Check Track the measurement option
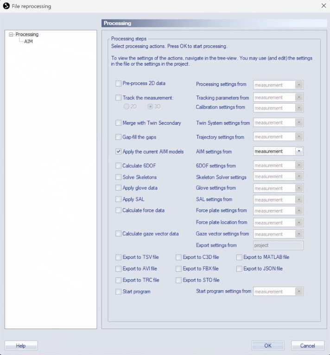Screen dimensions: 330x355 [x=118, y=98]
